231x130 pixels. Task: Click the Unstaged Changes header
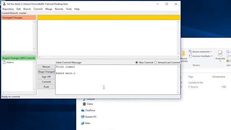click(19, 18)
